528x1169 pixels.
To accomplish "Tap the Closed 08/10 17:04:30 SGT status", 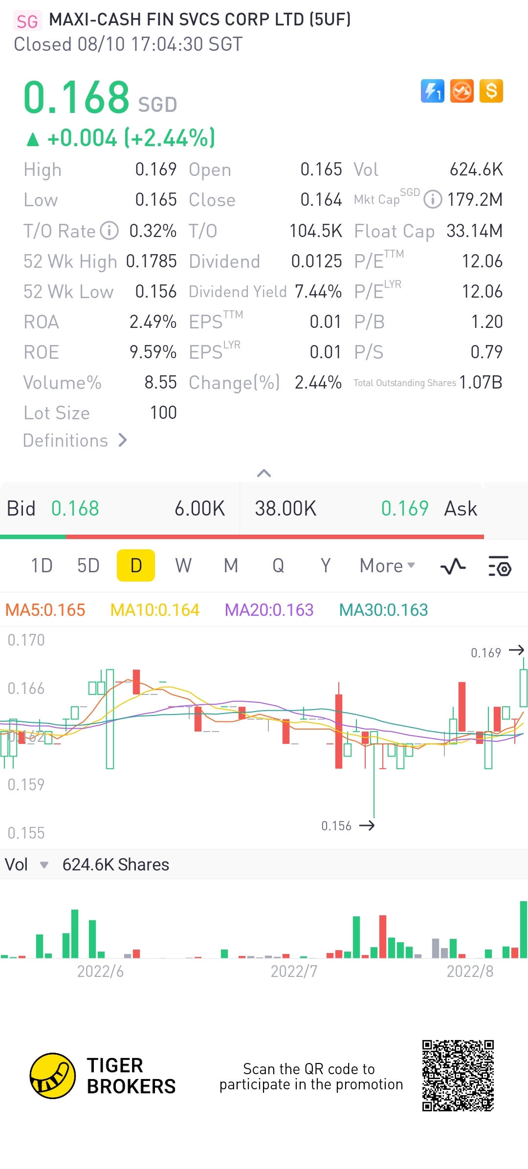I will coord(128,44).
